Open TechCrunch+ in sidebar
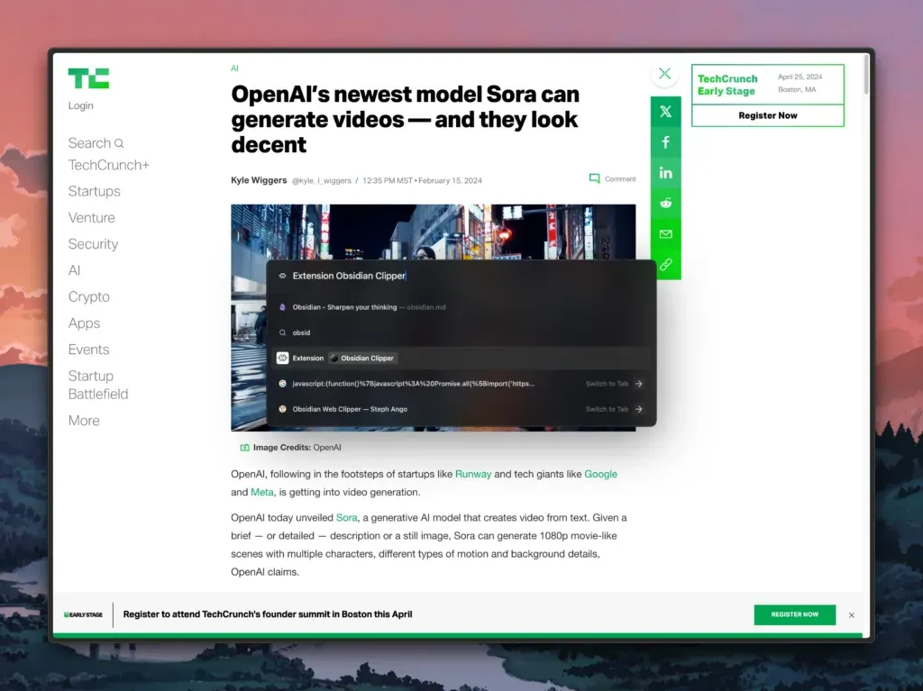Image resolution: width=923 pixels, height=691 pixels. [109, 165]
